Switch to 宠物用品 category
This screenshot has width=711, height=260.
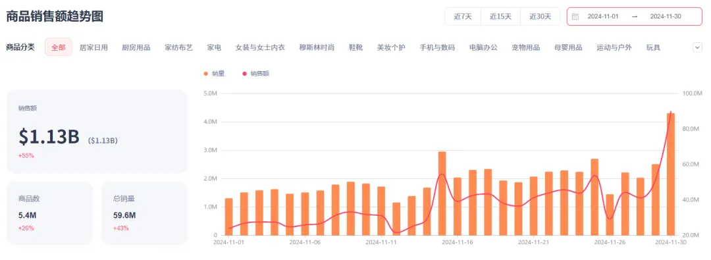point(526,47)
